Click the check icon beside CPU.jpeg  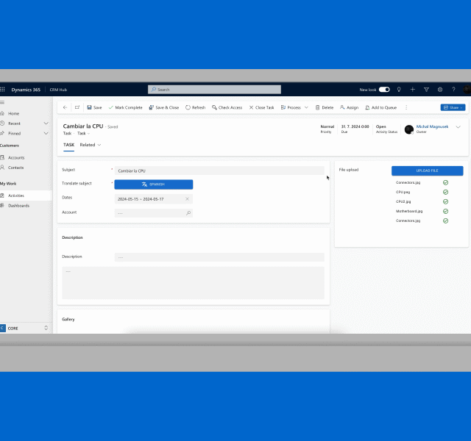445,192
